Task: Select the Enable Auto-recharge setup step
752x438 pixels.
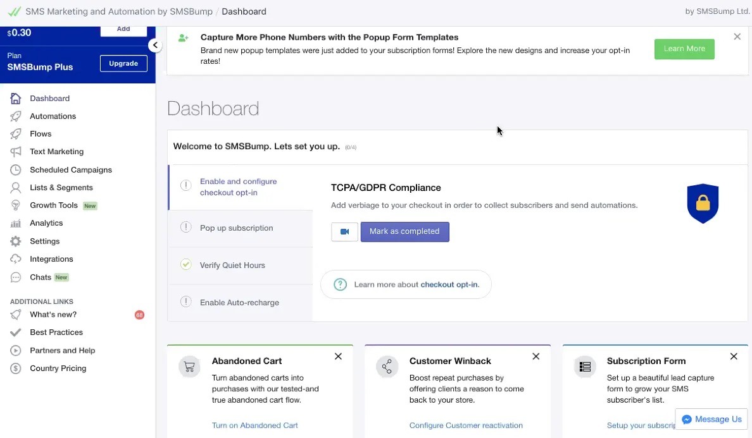Action: coord(239,303)
